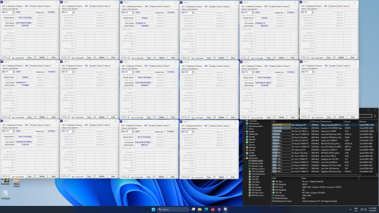Open the Slot #13 memory slot dropdown

(x=13, y=131)
